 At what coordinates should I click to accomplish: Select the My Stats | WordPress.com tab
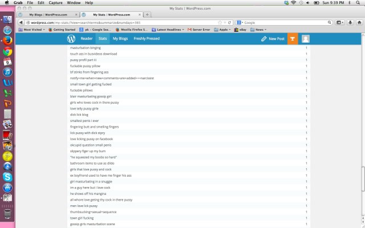coord(112,14)
